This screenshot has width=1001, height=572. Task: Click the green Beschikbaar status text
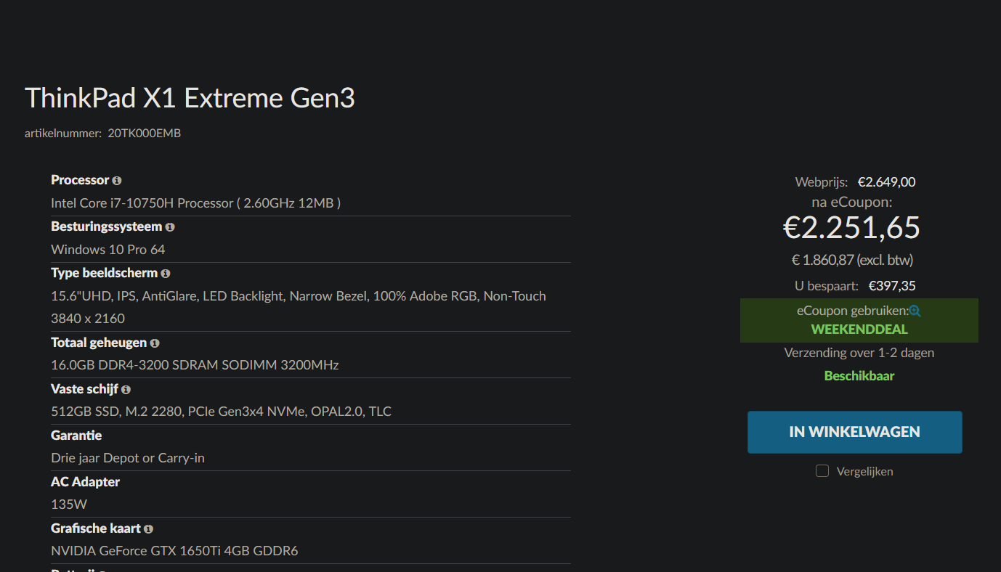tap(859, 376)
